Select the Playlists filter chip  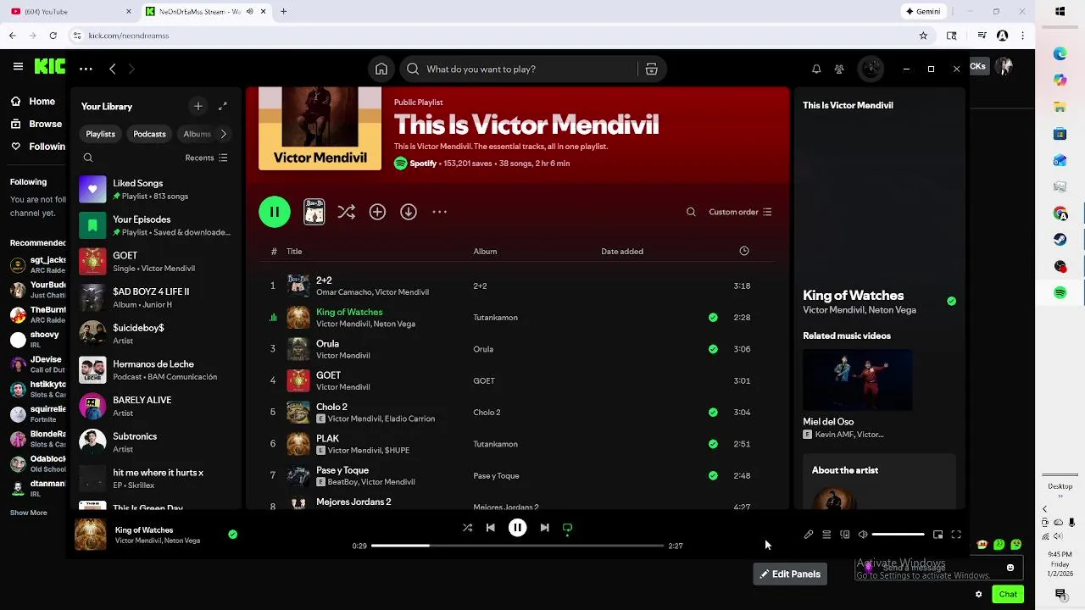[100, 134]
